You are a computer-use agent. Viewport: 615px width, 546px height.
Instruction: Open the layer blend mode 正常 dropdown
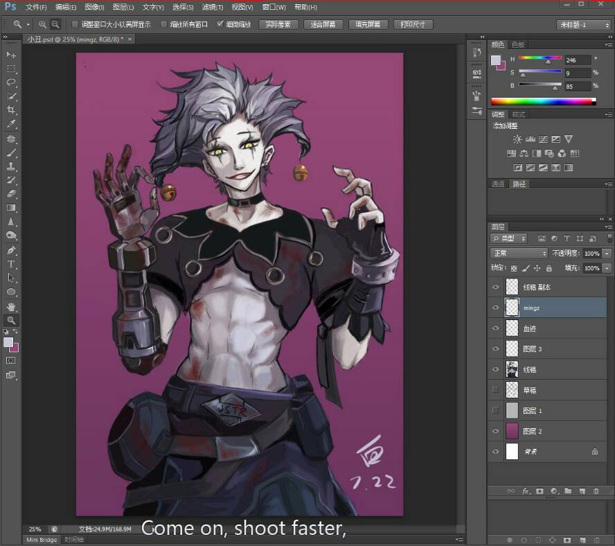pyautogui.click(x=519, y=253)
